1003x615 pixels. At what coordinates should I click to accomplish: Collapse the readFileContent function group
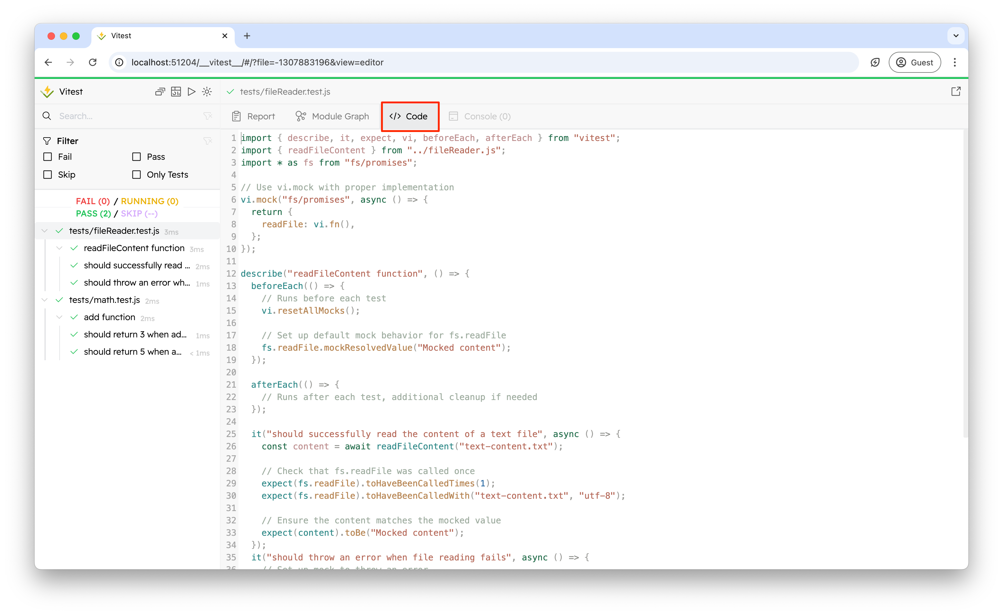pyautogui.click(x=60, y=248)
